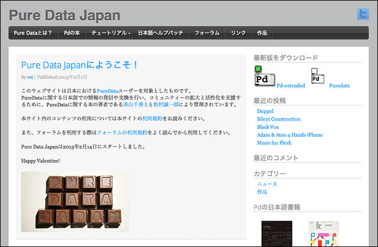
Task: Open recent post Doppel
Action: click(x=265, y=111)
